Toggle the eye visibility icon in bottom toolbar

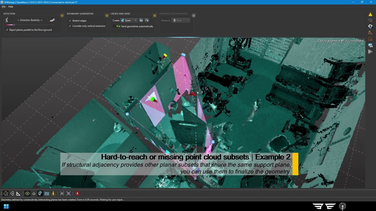(27, 193)
